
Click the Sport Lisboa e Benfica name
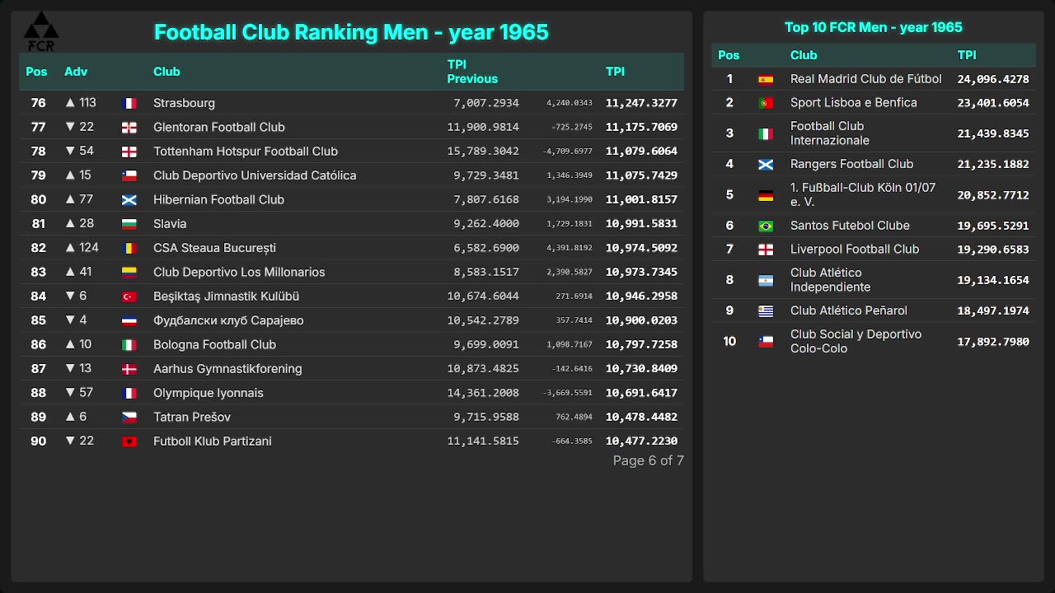854,102
